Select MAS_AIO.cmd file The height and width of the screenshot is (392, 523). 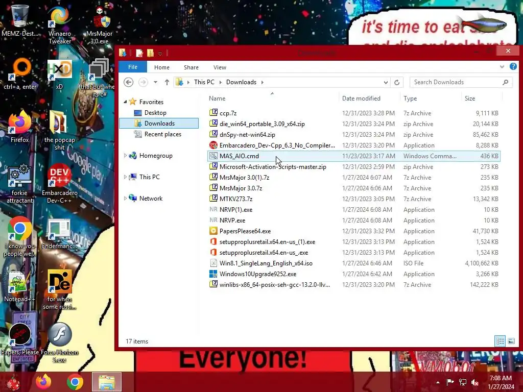[x=354, y=156]
